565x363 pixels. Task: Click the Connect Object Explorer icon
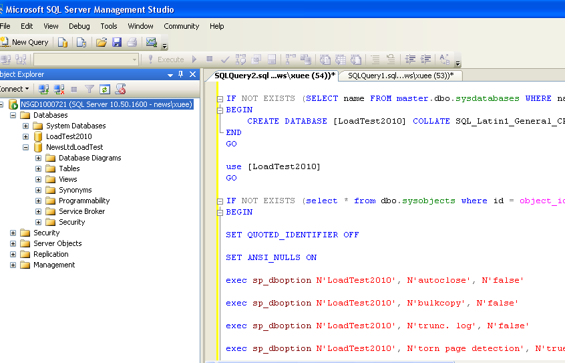(x=43, y=89)
